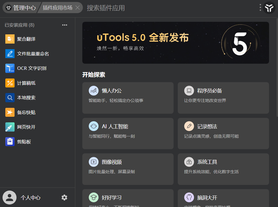
Task: Open the 系统工具 category title
Action: 207,162
